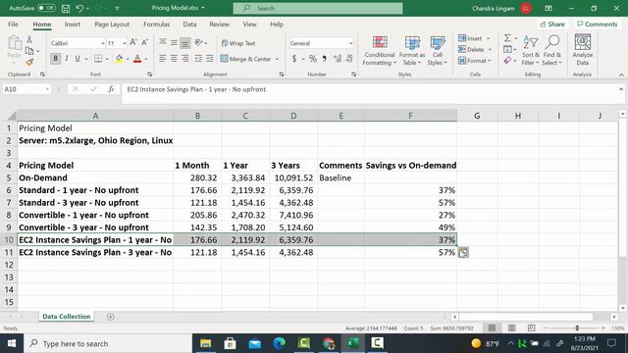628x353 pixels.
Task: Click the Undo arrow icon
Action: 79,8
